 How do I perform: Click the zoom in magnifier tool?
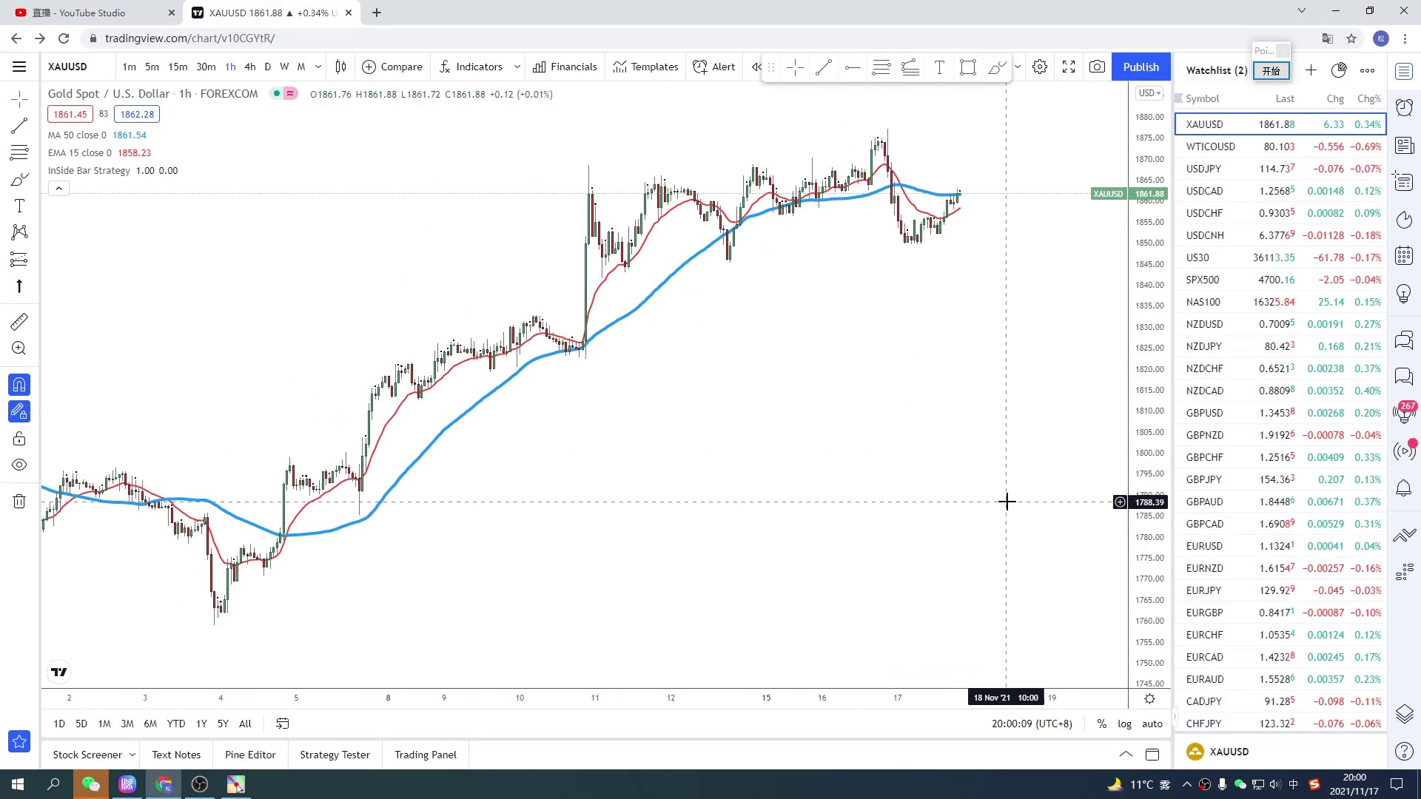click(x=19, y=348)
